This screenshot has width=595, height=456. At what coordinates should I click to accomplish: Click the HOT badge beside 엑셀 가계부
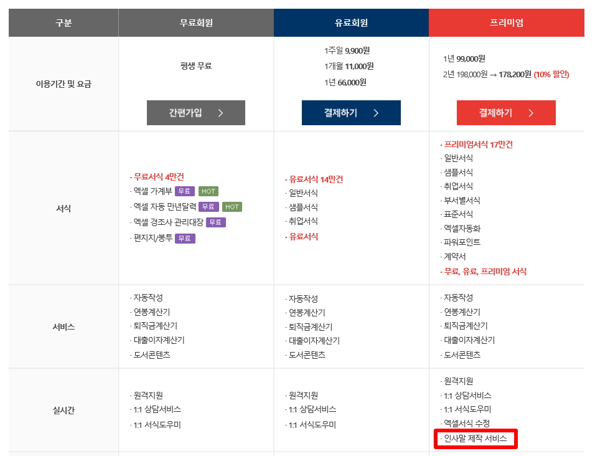[x=208, y=191]
